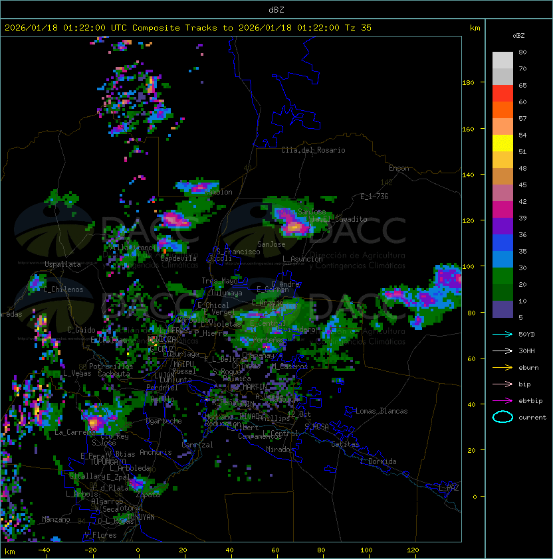The image size is (553, 559).
Task: Click the '30HM' legend label
Action: coord(526,351)
